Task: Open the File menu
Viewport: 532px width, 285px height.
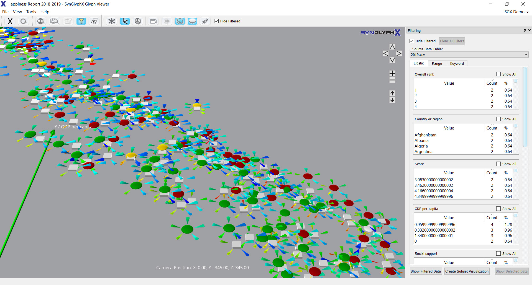Action: click(x=5, y=12)
